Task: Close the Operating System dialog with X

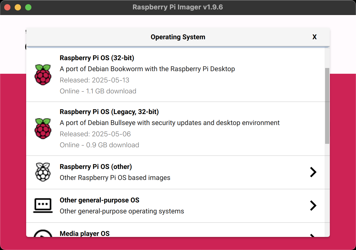Action: 314,37
